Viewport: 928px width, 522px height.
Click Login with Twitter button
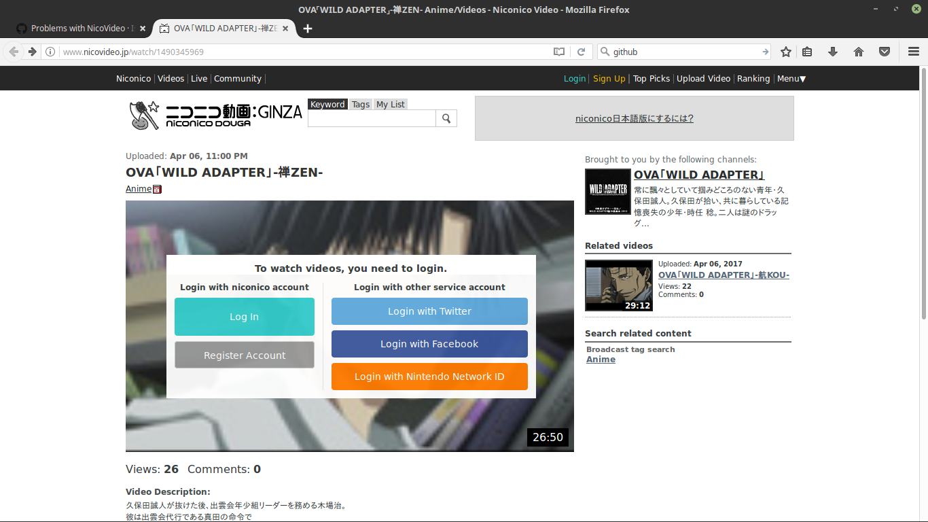coord(429,311)
